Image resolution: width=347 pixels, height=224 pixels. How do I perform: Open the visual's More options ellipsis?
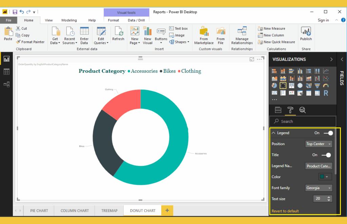(x=259, y=59)
